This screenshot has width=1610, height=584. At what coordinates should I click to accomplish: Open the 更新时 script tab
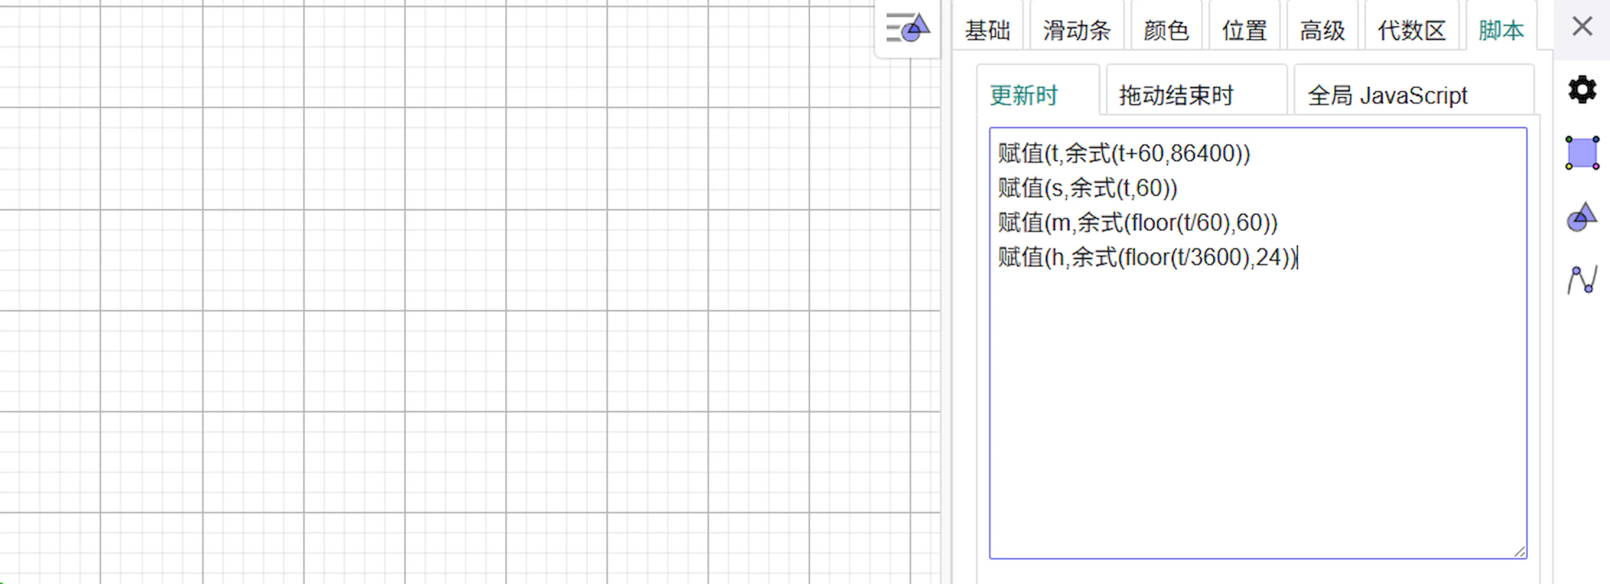click(x=1024, y=95)
